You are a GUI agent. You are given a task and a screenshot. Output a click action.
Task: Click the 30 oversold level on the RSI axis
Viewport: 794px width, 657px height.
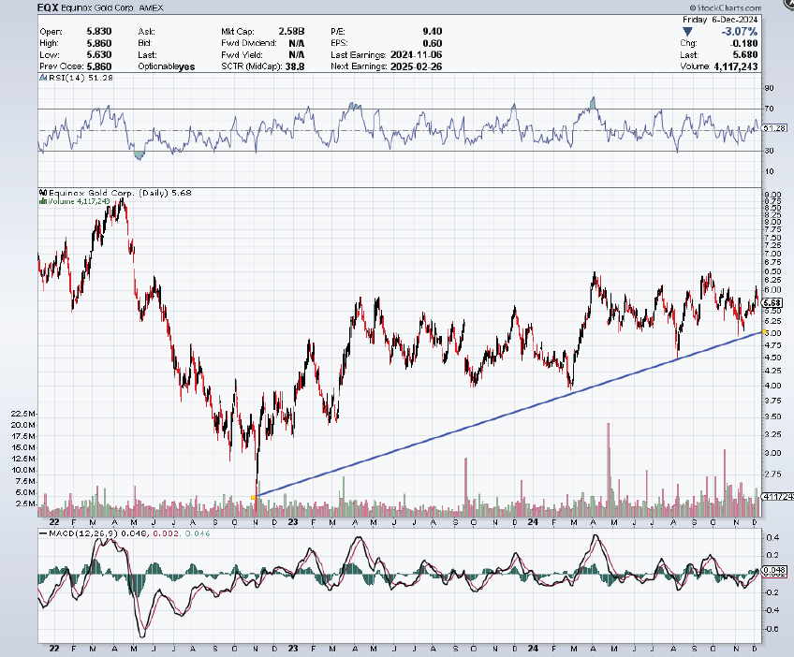coord(770,151)
